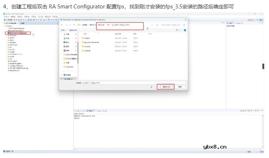The image size is (269, 158).
Task: Click the blue help icon in dialog
Action: click(185, 30)
